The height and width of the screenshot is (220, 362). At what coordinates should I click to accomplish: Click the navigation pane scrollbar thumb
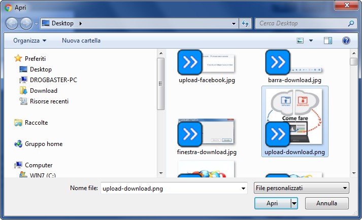160,84
